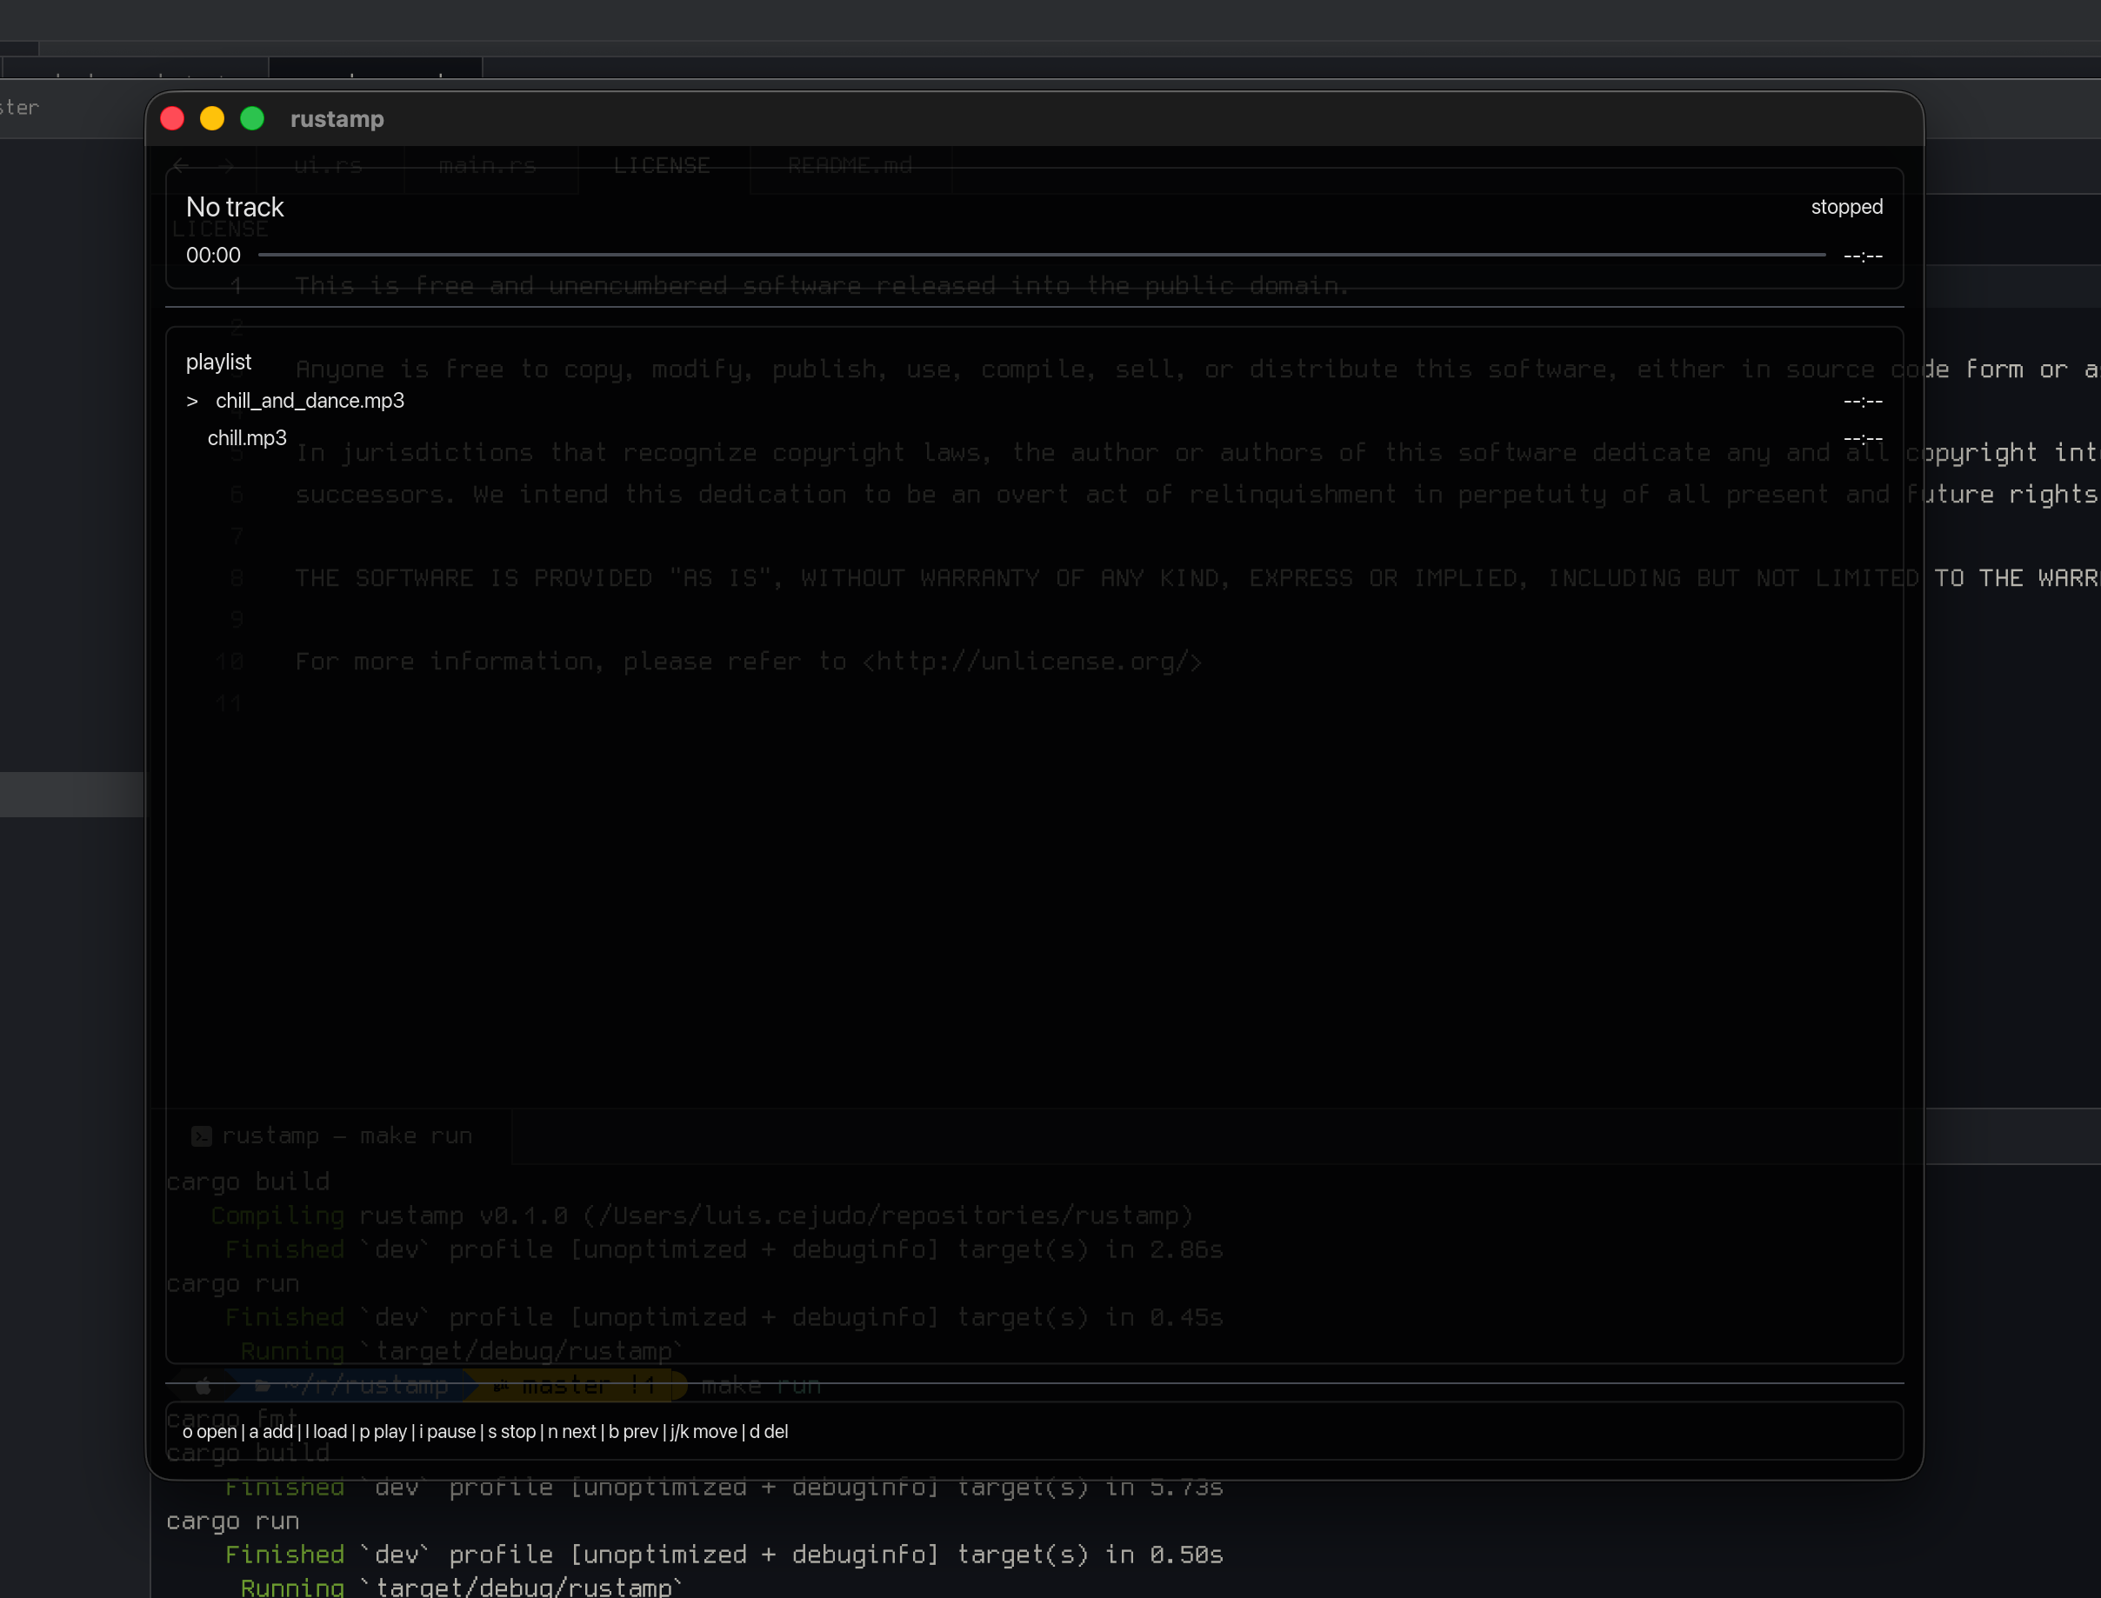Image resolution: width=2101 pixels, height=1598 pixels.
Task: Click the 'No track' title text
Action: pos(235,206)
